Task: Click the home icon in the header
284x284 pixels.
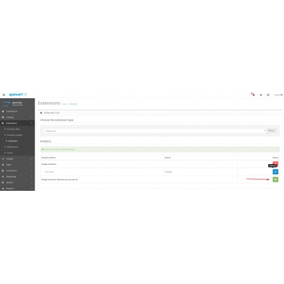Action: pyautogui.click(x=261, y=95)
